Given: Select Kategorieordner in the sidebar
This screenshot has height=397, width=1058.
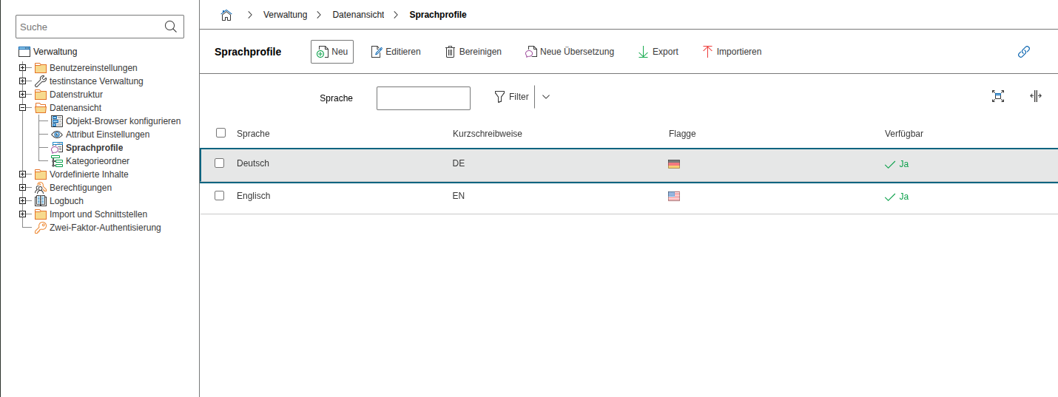Looking at the screenshot, I should coord(97,161).
